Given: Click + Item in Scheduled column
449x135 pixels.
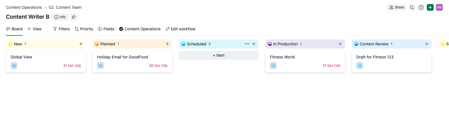Looking at the screenshot, I should pos(219,55).
